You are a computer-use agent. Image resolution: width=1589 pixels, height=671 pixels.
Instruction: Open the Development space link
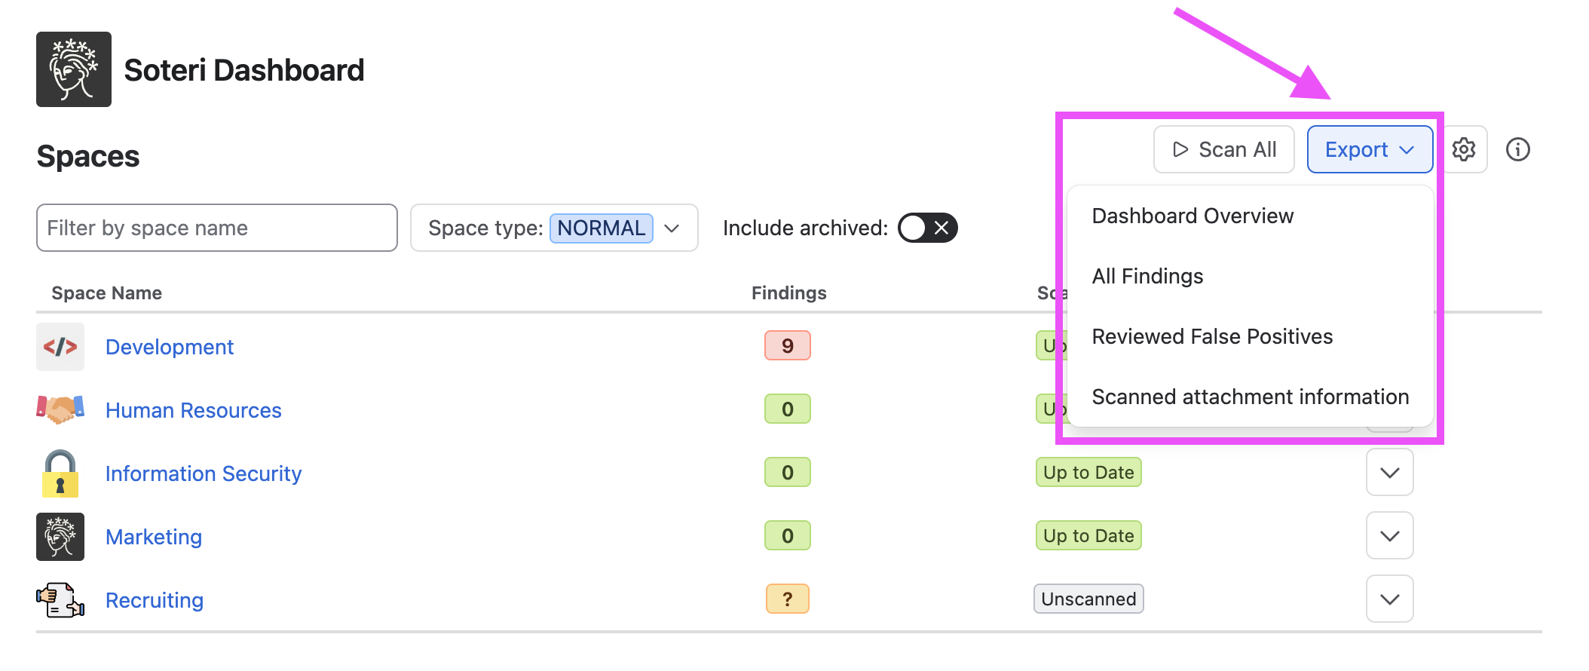coord(170,347)
